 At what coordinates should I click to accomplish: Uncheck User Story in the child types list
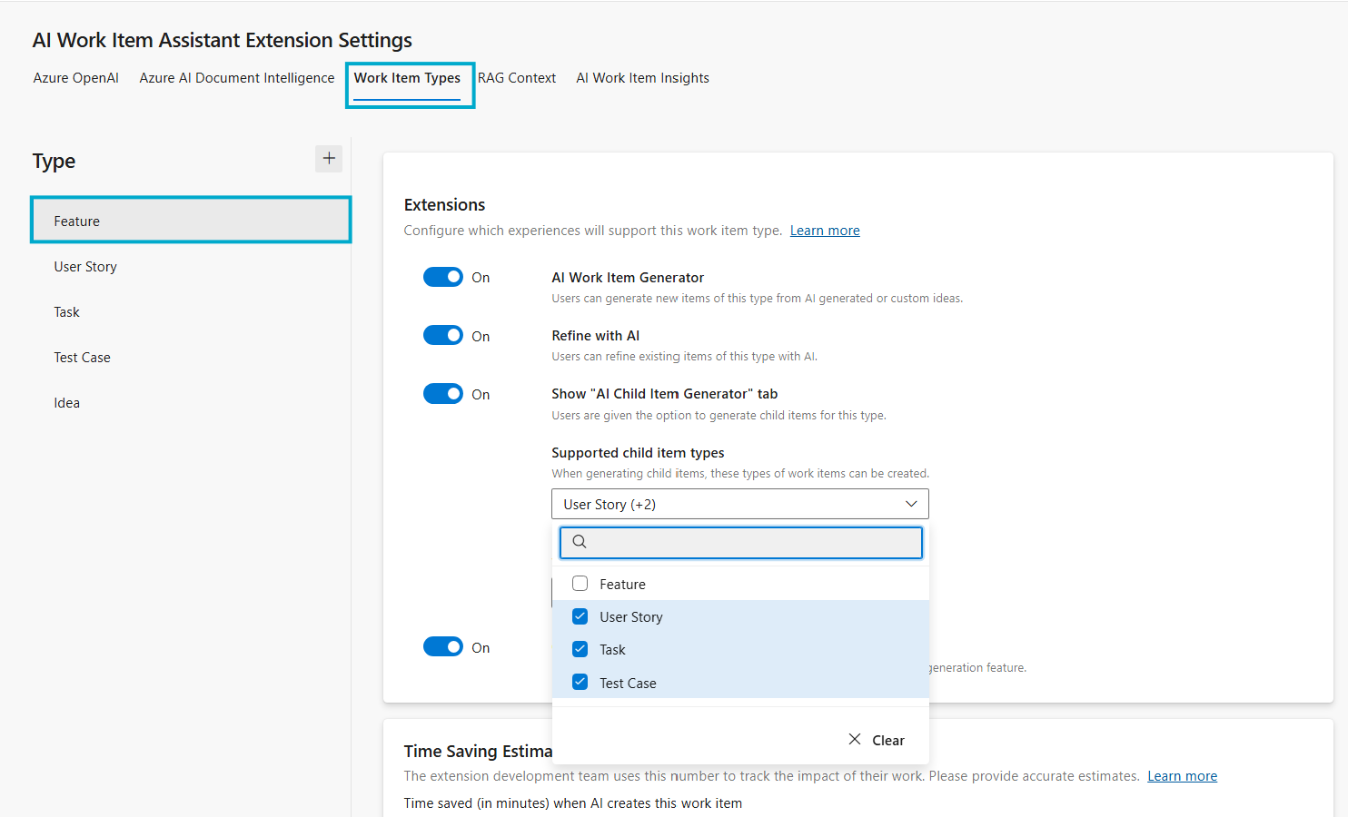pos(580,616)
